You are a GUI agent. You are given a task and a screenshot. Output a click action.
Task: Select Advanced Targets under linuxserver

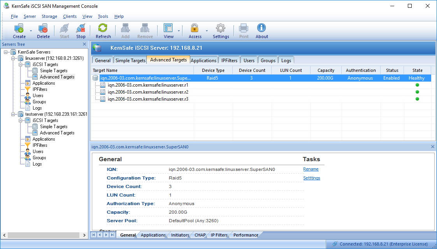coord(57,77)
